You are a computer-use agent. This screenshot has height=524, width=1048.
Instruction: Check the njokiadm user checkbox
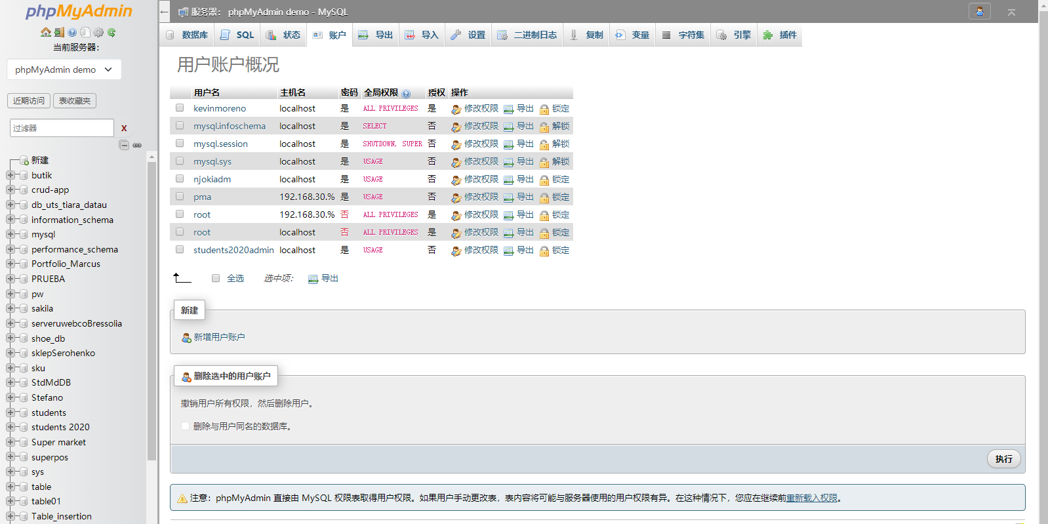coord(180,178)
